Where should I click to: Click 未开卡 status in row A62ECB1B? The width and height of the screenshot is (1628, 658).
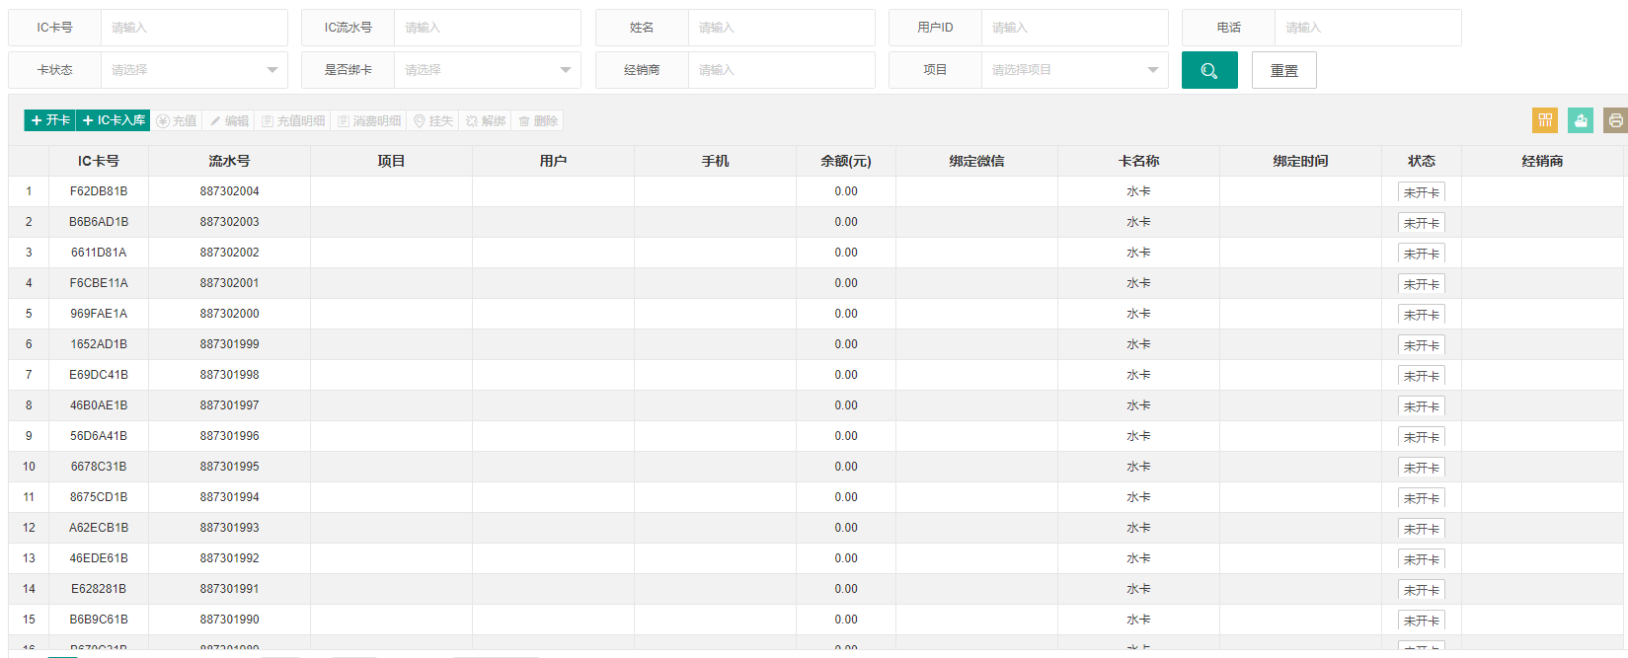pyautogui.click(x=1422, y=529)
